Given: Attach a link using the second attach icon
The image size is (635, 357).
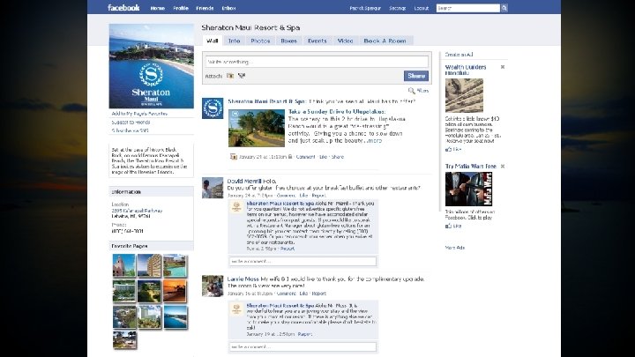Looking at the screenshot, I should click(x=242, y=76).
